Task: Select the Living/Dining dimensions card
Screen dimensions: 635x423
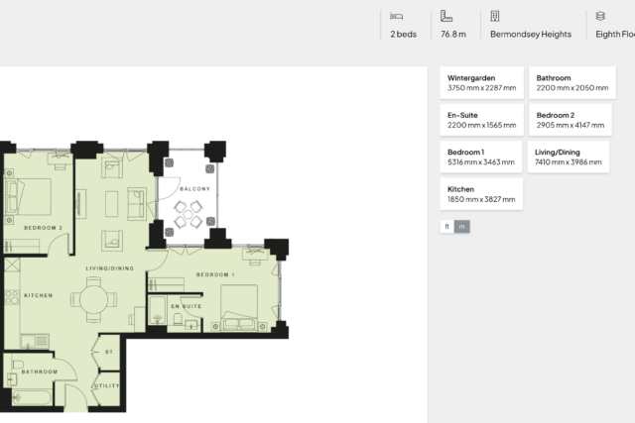Action: point(571,157)
